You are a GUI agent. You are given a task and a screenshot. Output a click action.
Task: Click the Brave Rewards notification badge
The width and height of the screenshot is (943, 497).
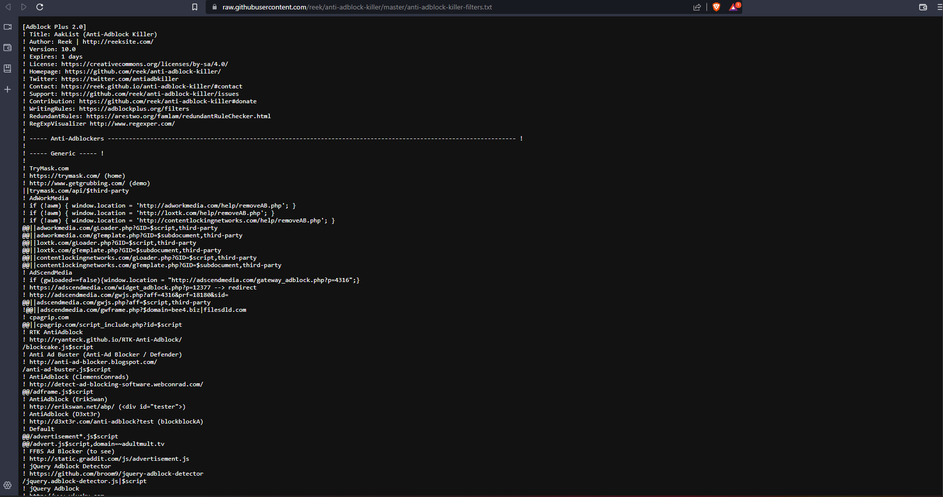(738, 4)
